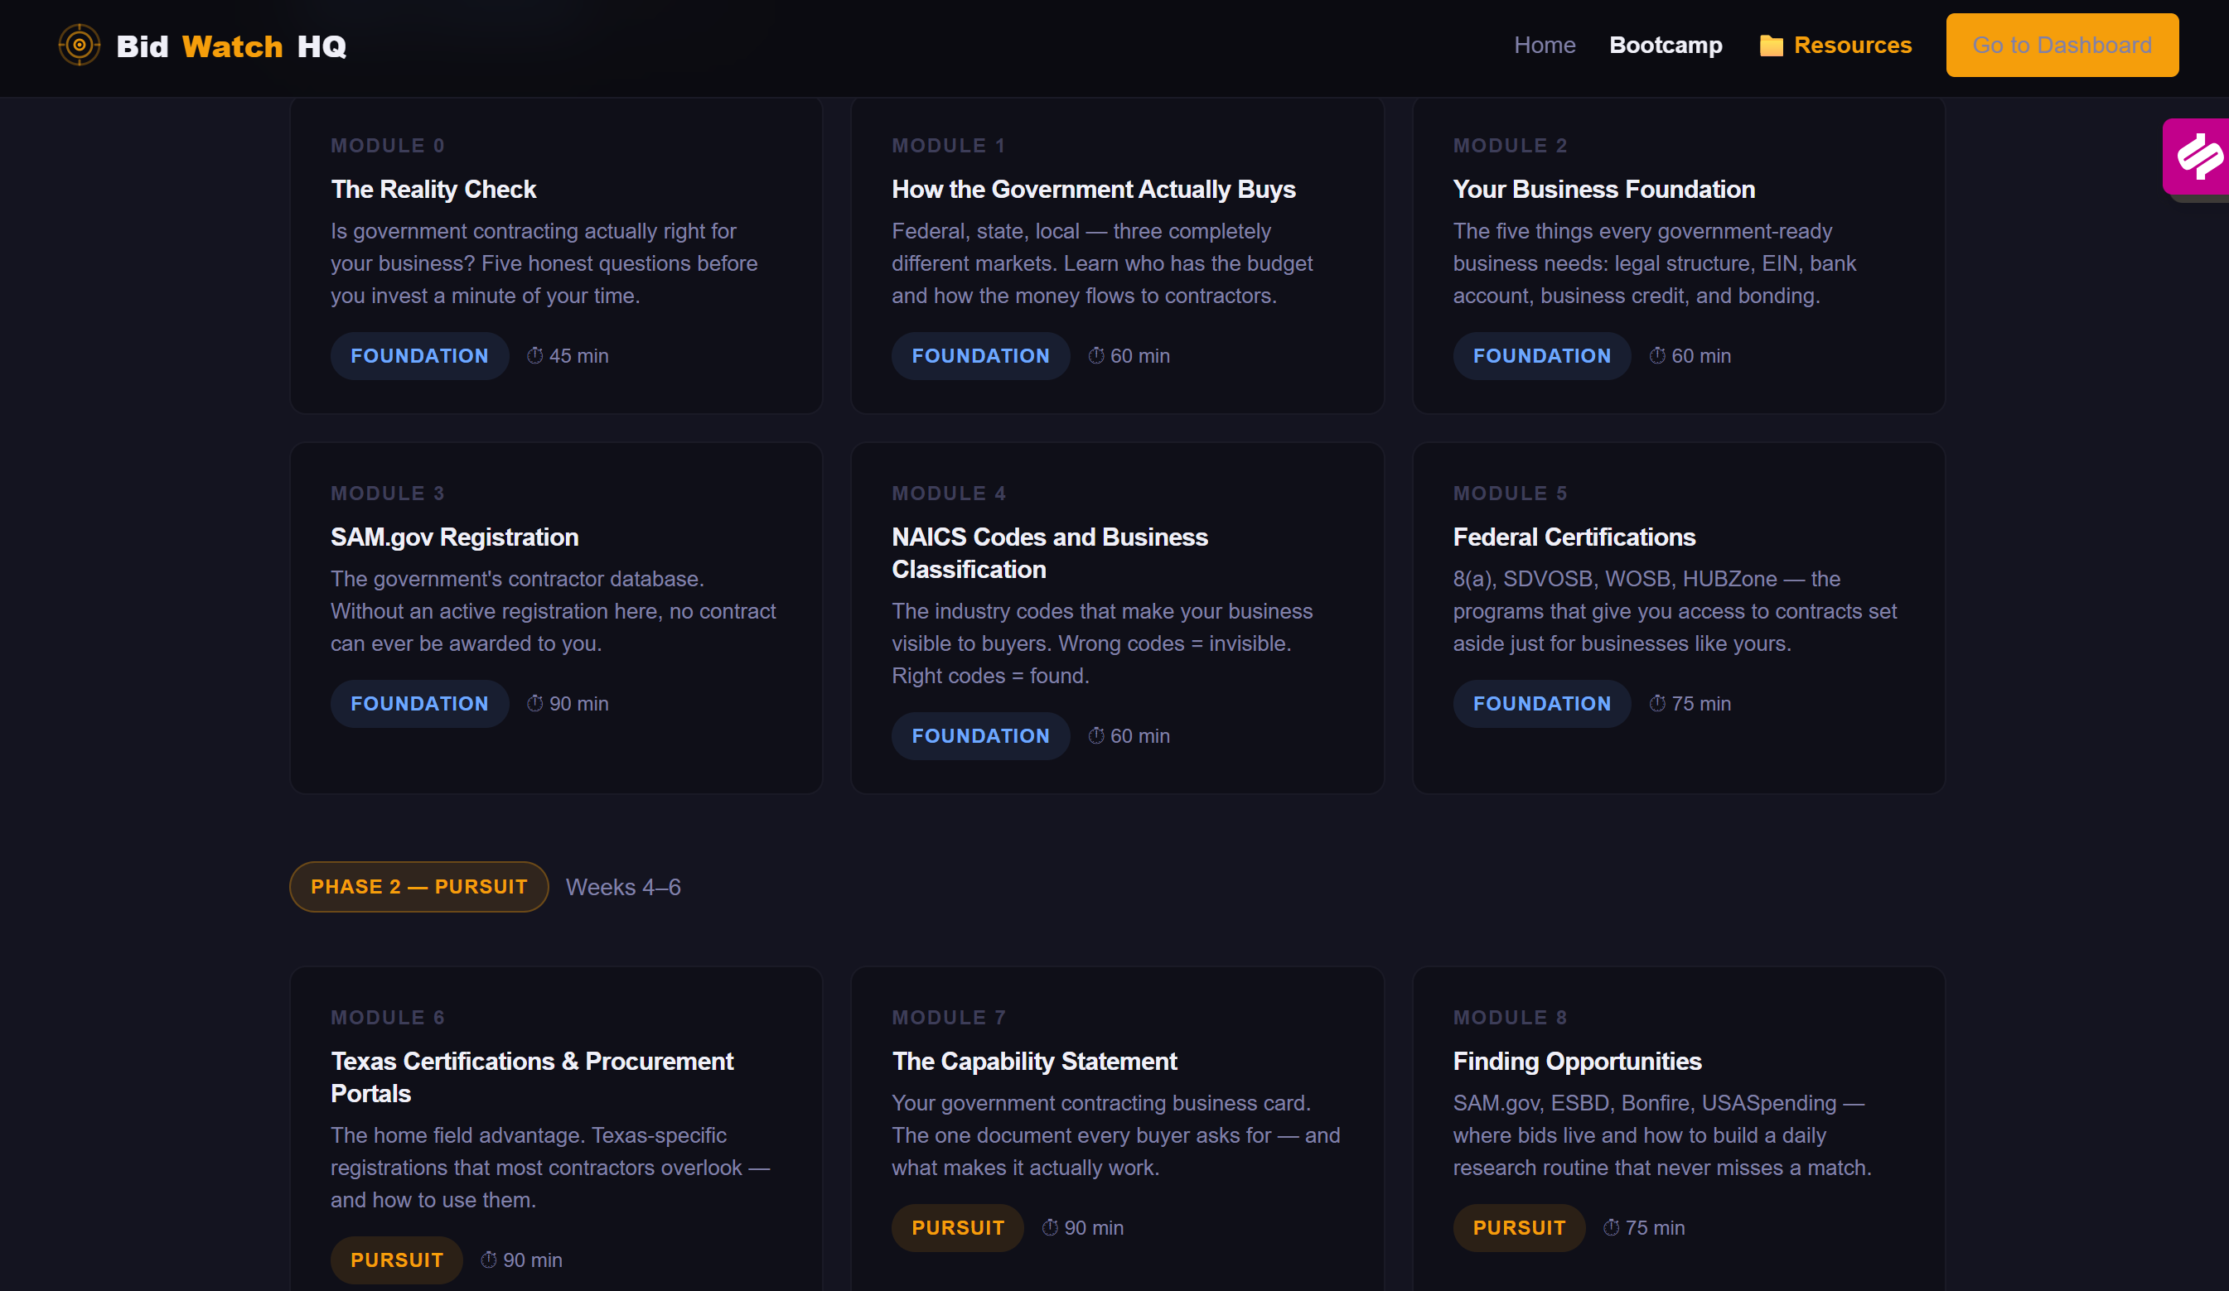Open The Capability Statement module title
Screen dimensions: 2229x1291
tap(1034, 1061)
